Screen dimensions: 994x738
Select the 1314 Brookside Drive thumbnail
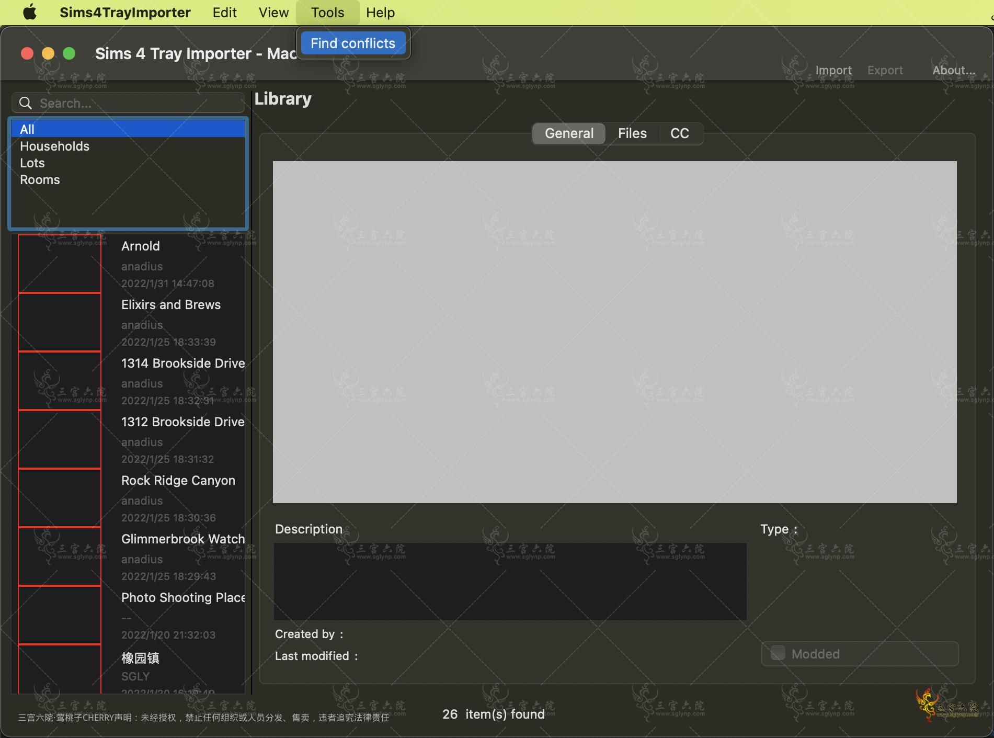click(60, 381)
